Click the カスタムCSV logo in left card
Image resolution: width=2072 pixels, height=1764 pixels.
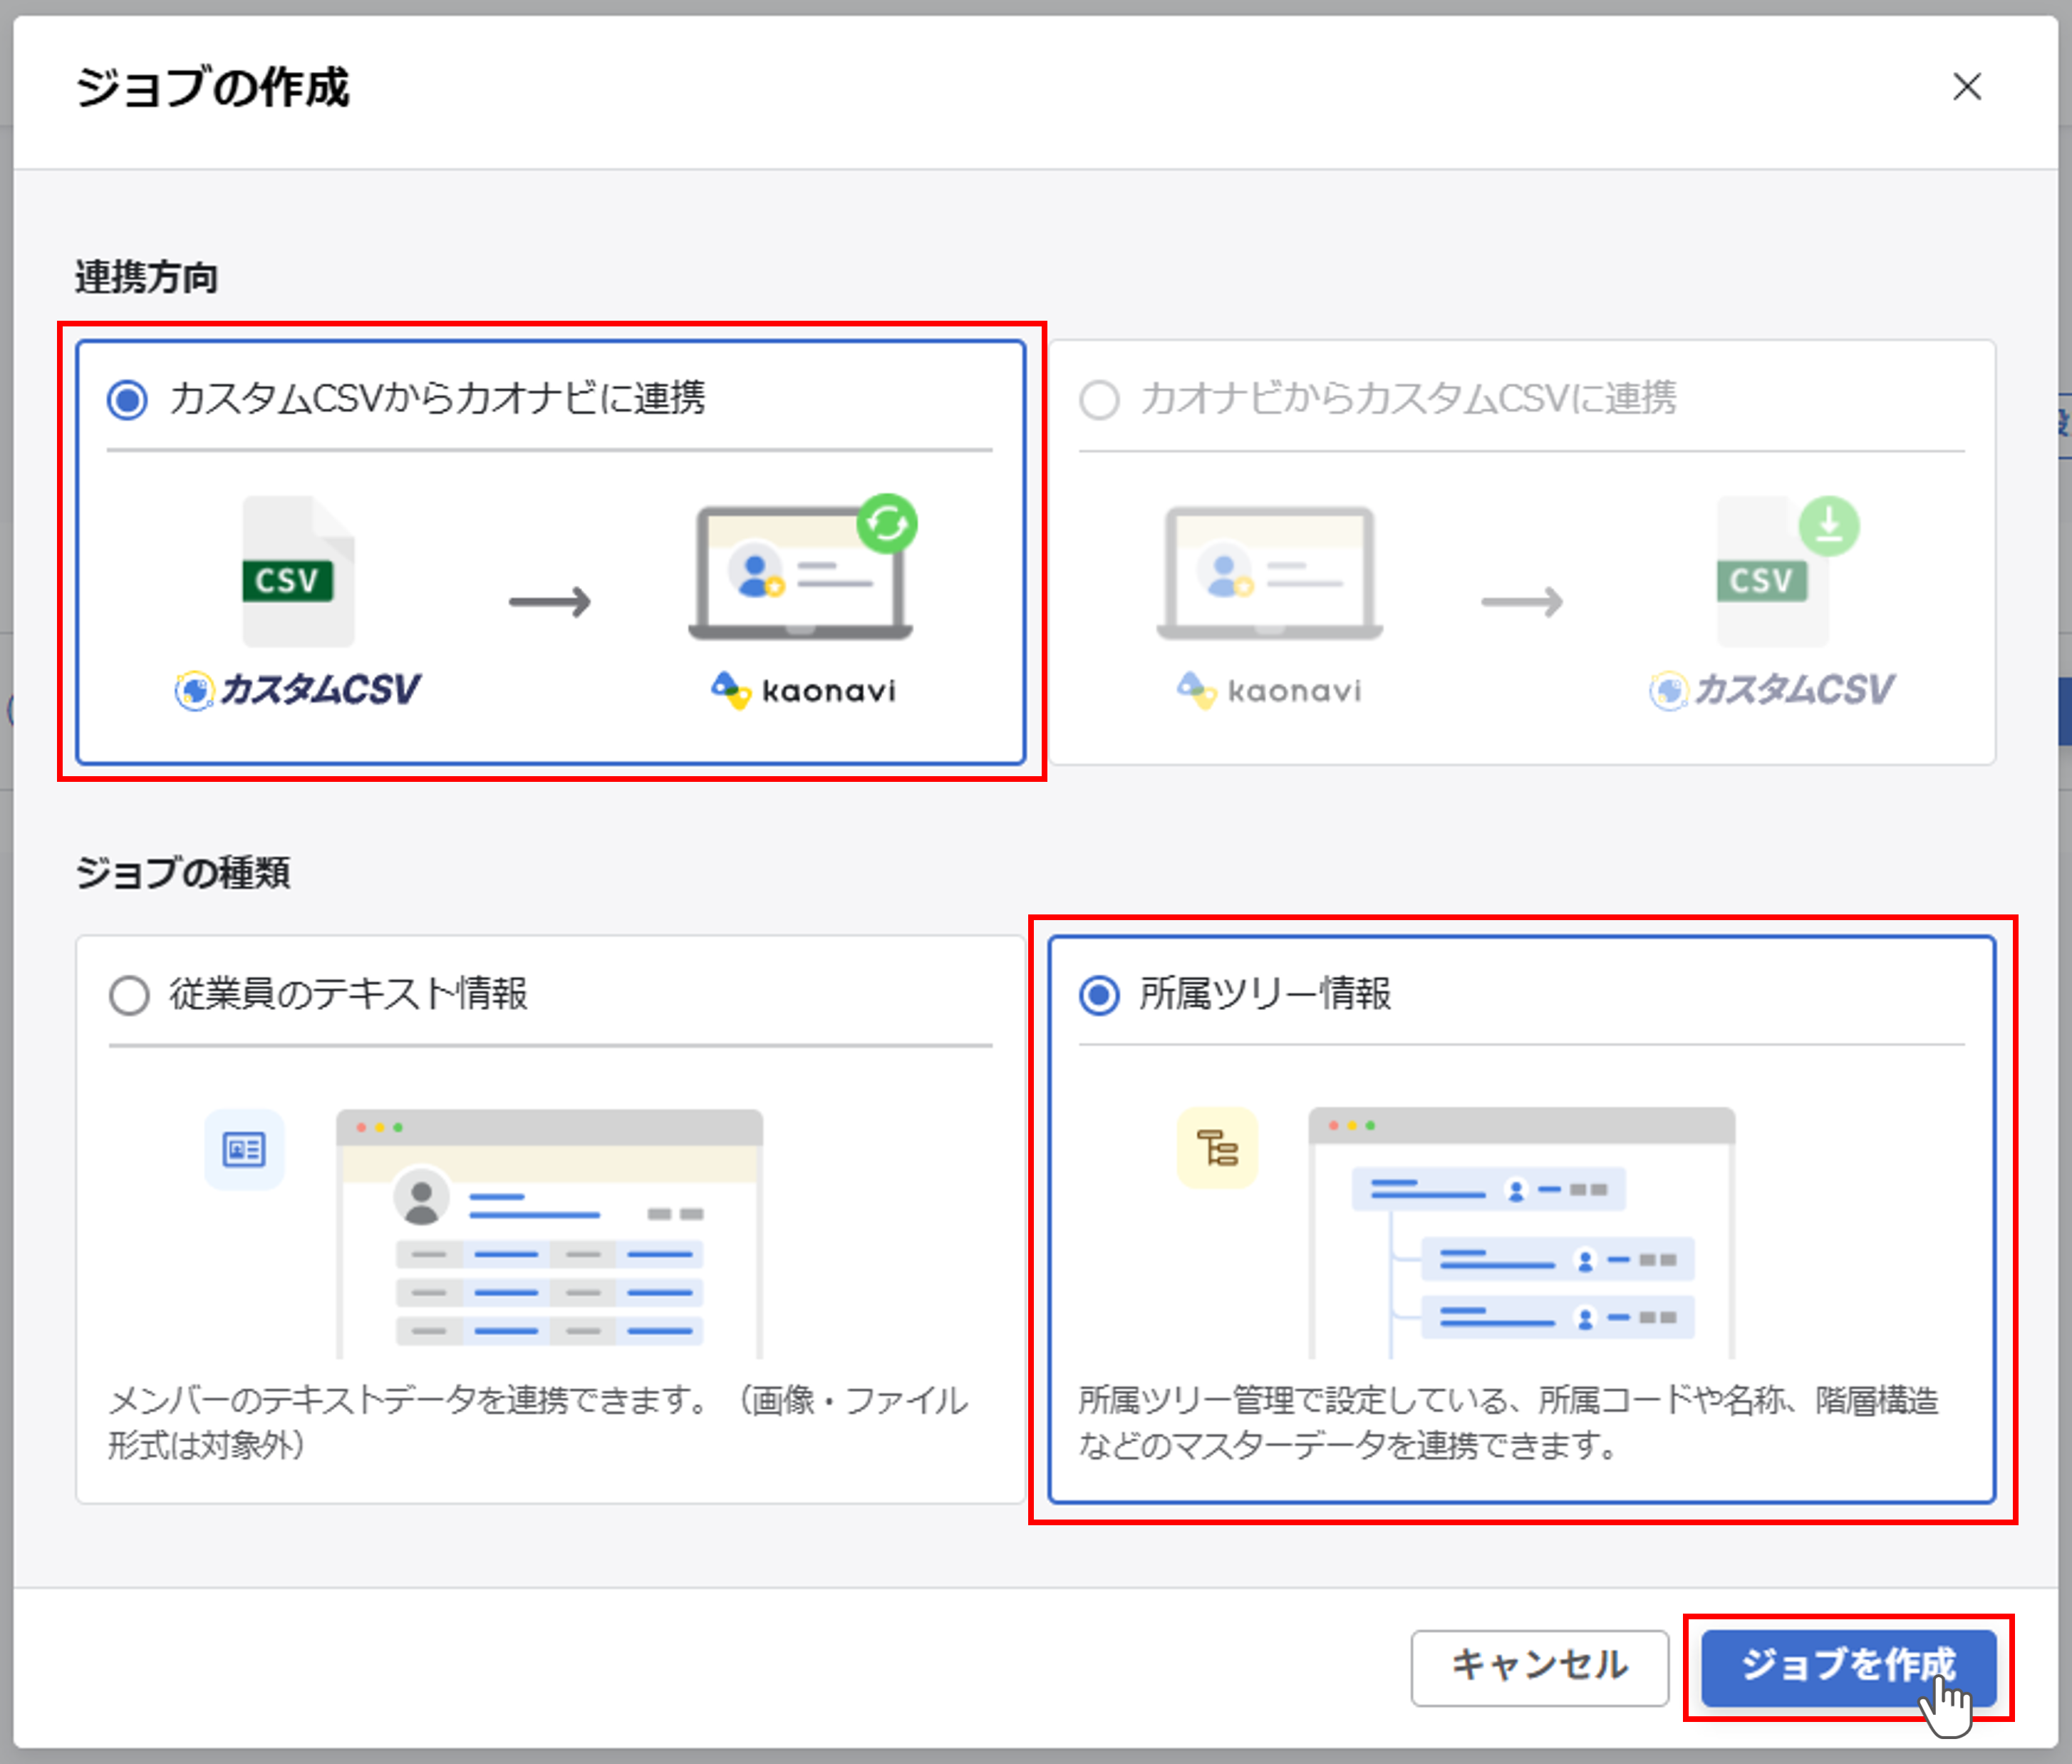tap(298, 690)
